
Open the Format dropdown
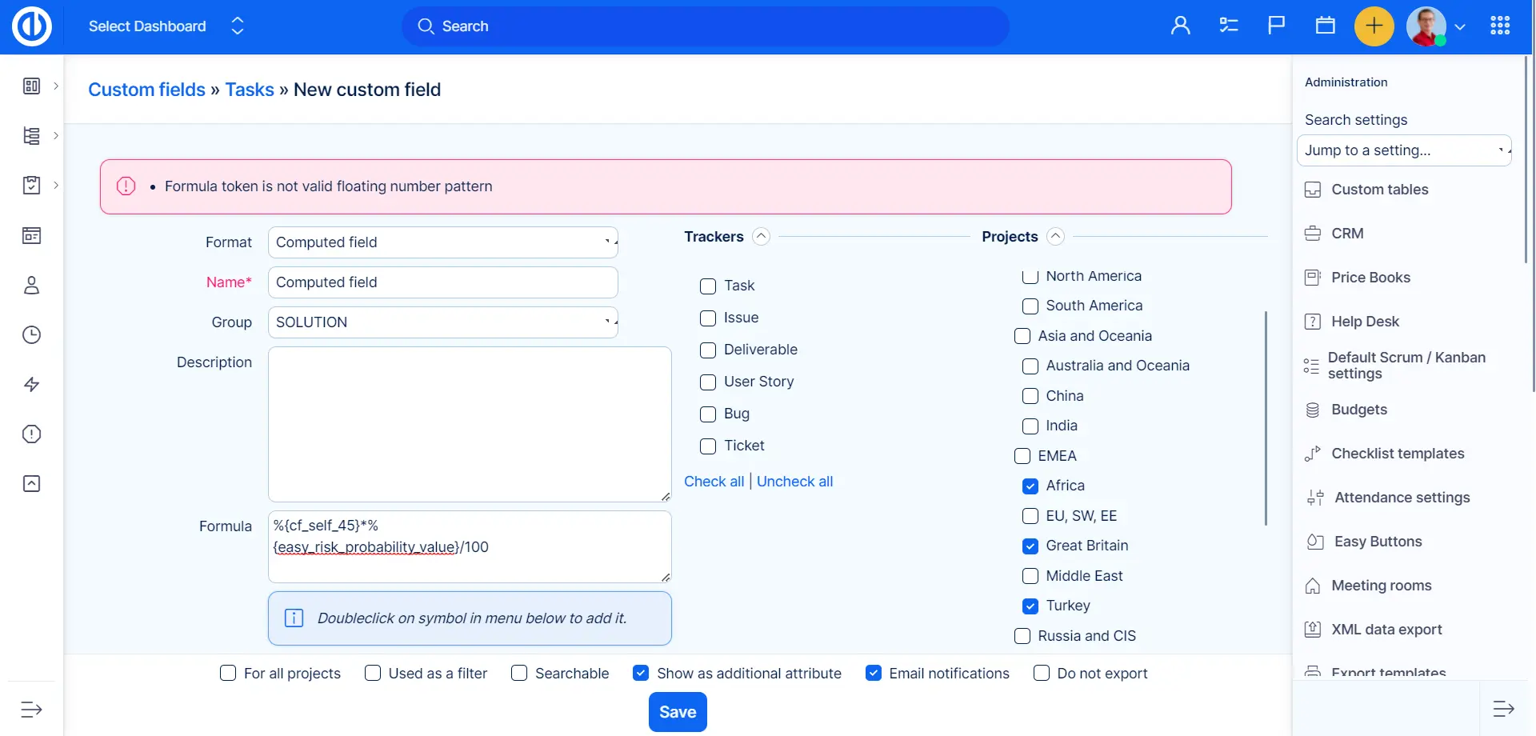point(442,242)
